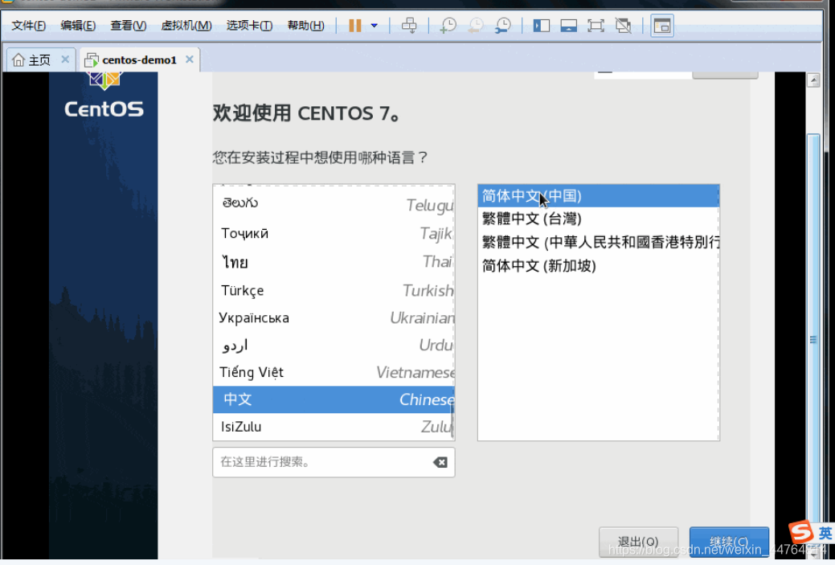
Task: Choose 简体中文 (新加坡) locale
Action: click(x=599, y=266)
